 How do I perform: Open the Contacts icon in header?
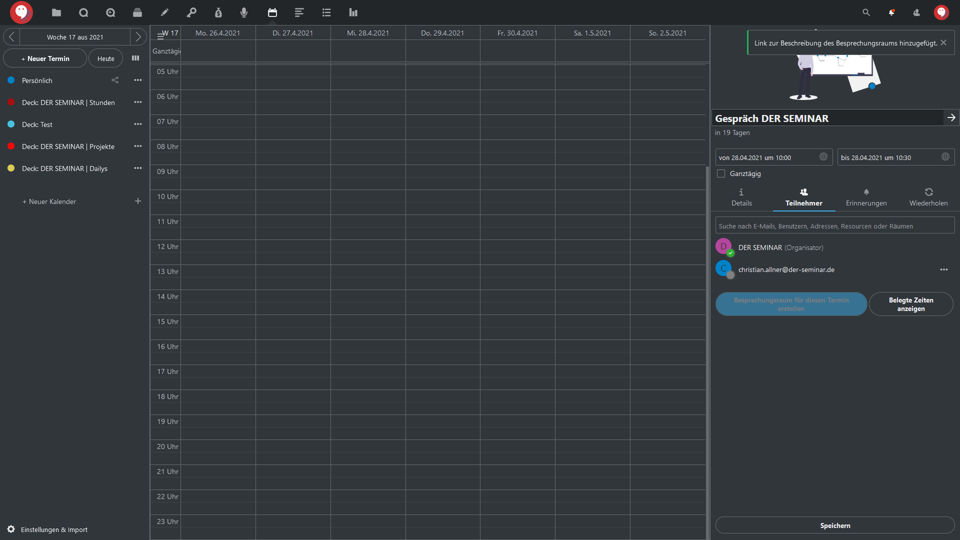tap(916, 12)
